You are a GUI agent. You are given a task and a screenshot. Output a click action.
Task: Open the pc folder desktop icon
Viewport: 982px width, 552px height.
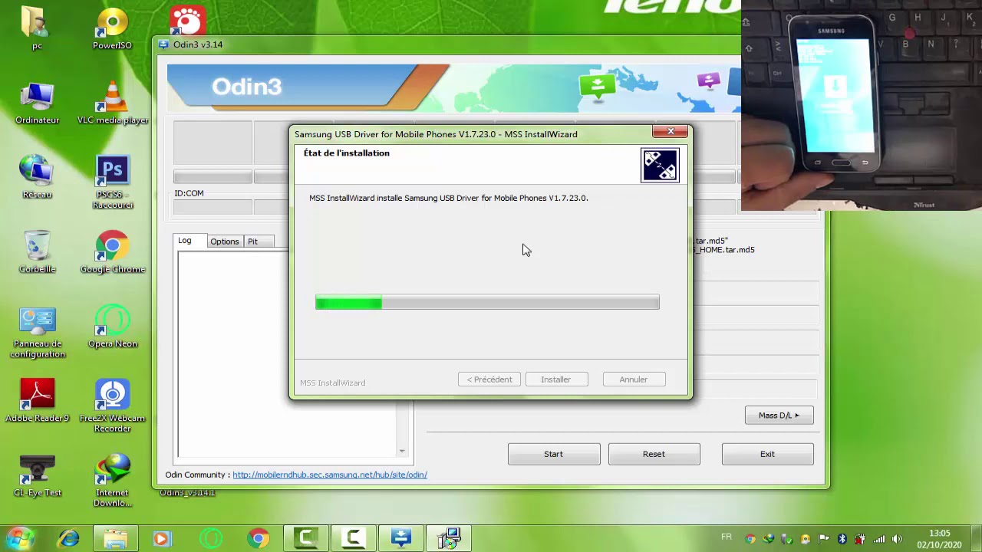(37, 28)
